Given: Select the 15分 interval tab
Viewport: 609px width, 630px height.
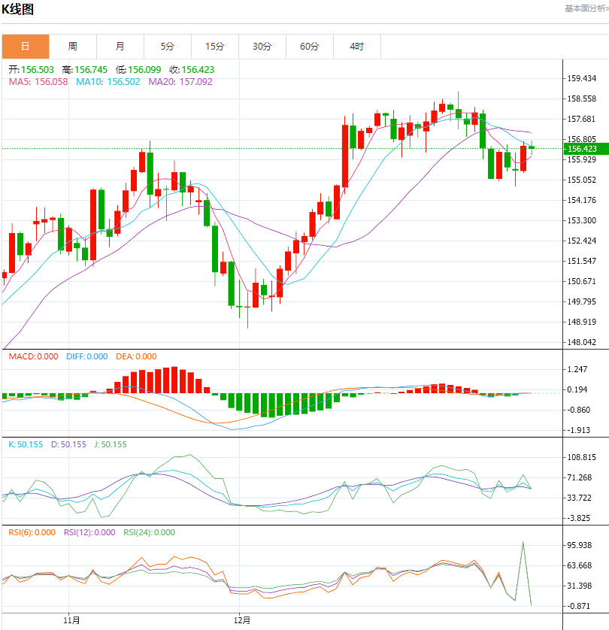Looking at the screenshot, I should [215, 47].
